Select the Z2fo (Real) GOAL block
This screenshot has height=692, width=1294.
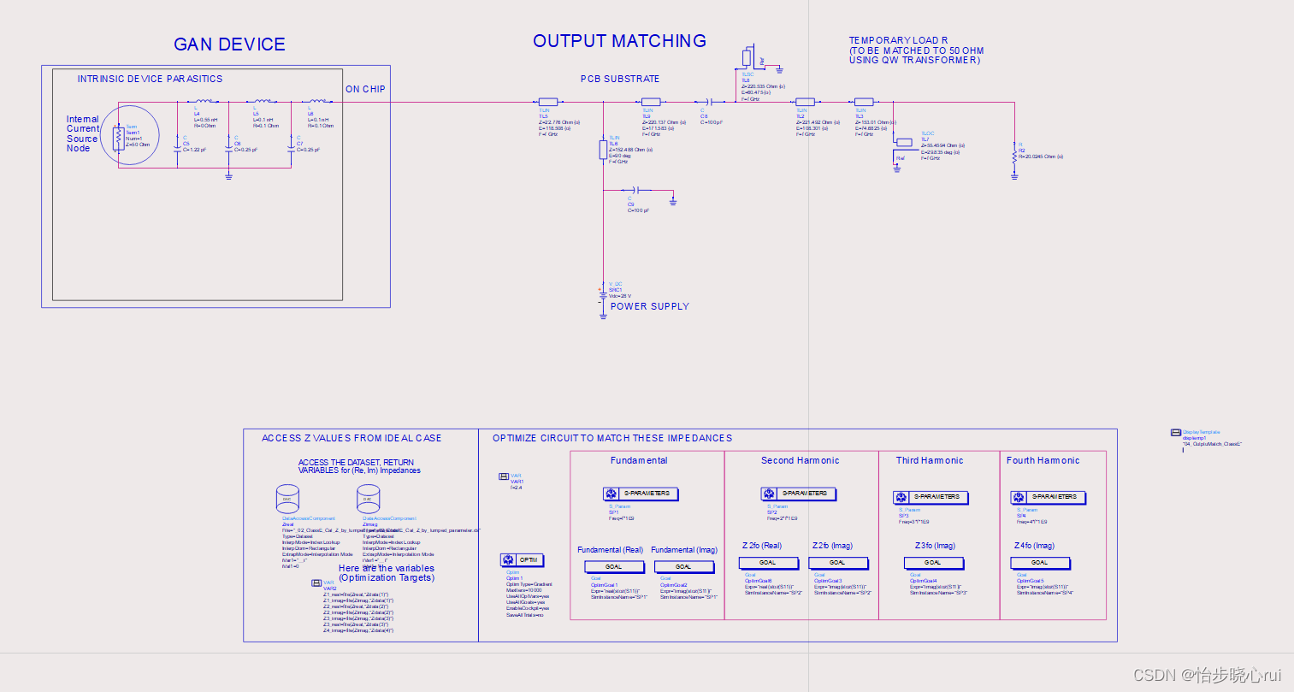[768, 563]
